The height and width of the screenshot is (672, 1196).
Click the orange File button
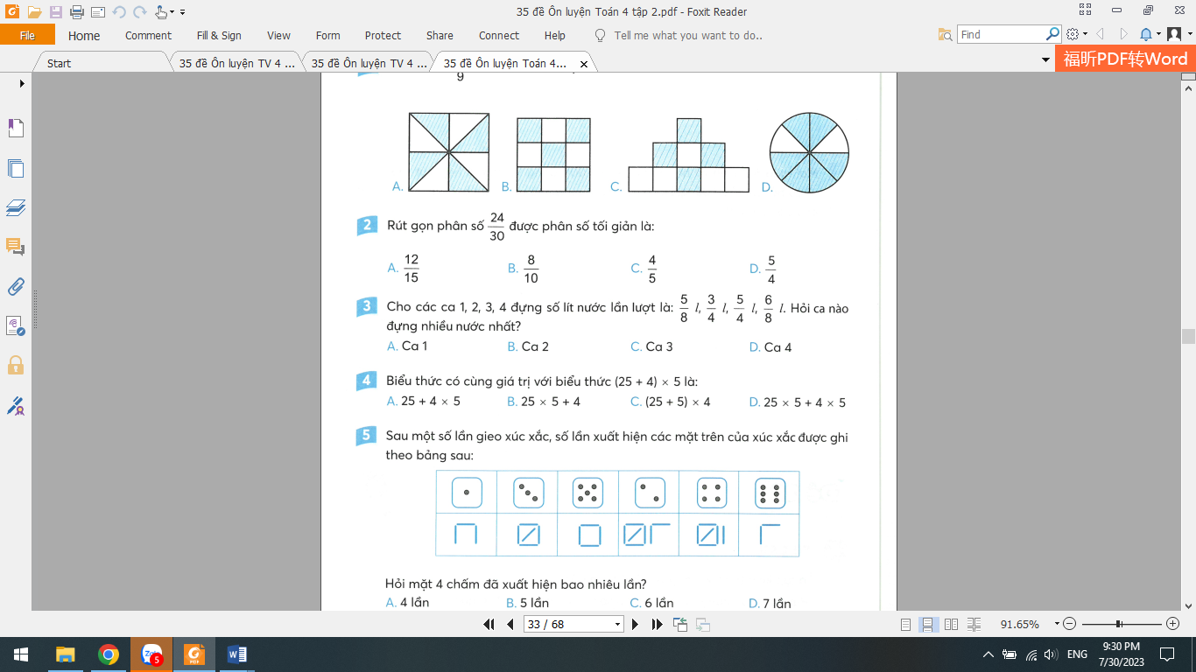coord(27,36)
